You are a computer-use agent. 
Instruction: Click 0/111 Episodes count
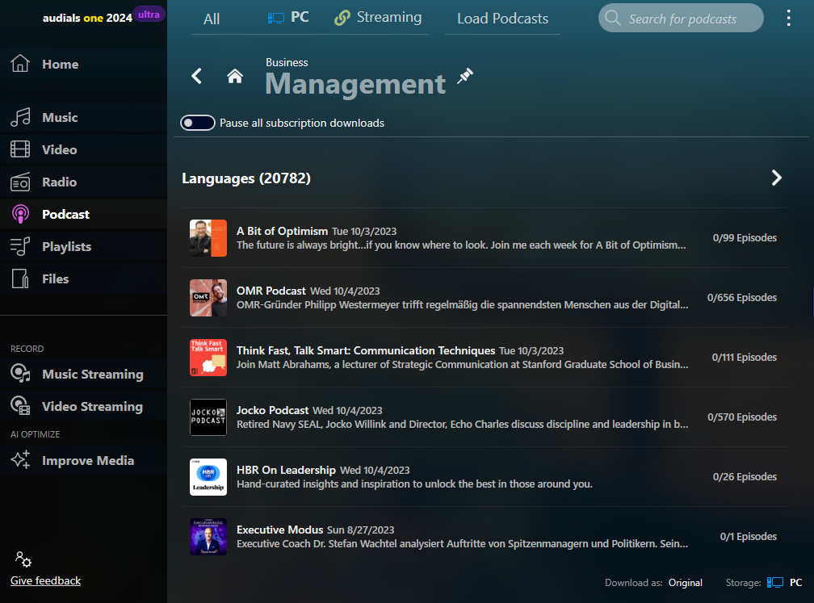click(744, 357)
